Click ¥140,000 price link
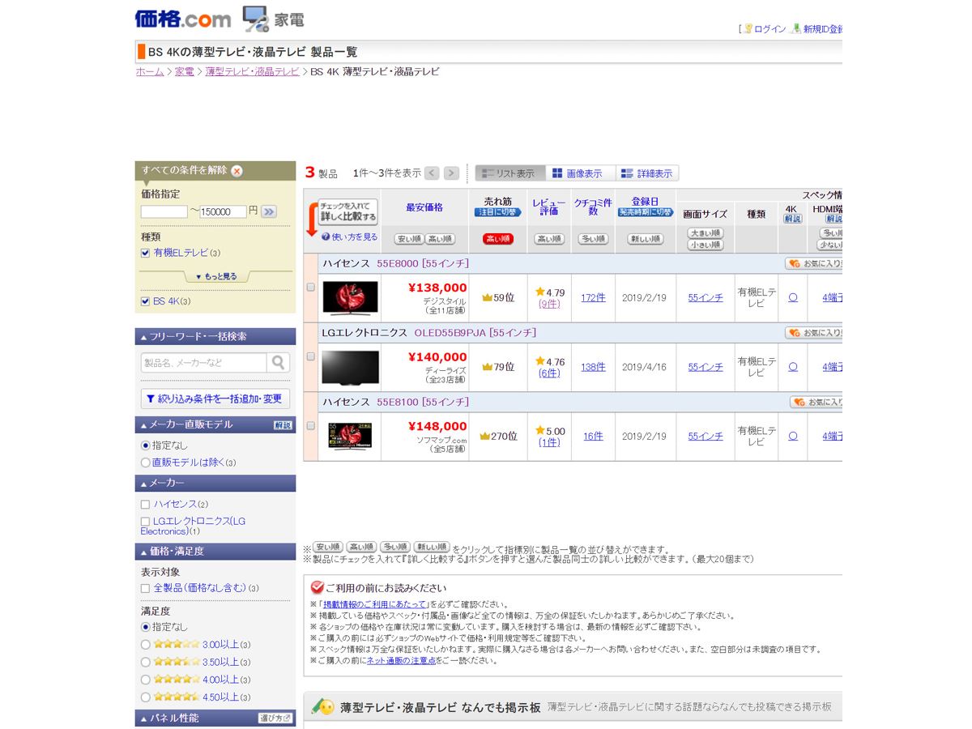Image resolution: width=972 pixels, height=729 pixels. 437,356
